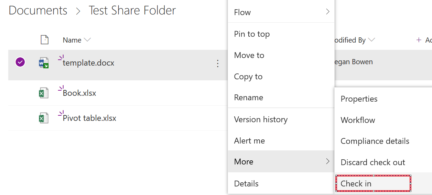432x195 pixels.
Task: Go to the Documents breadcrumb
Action: click(38, 10)
